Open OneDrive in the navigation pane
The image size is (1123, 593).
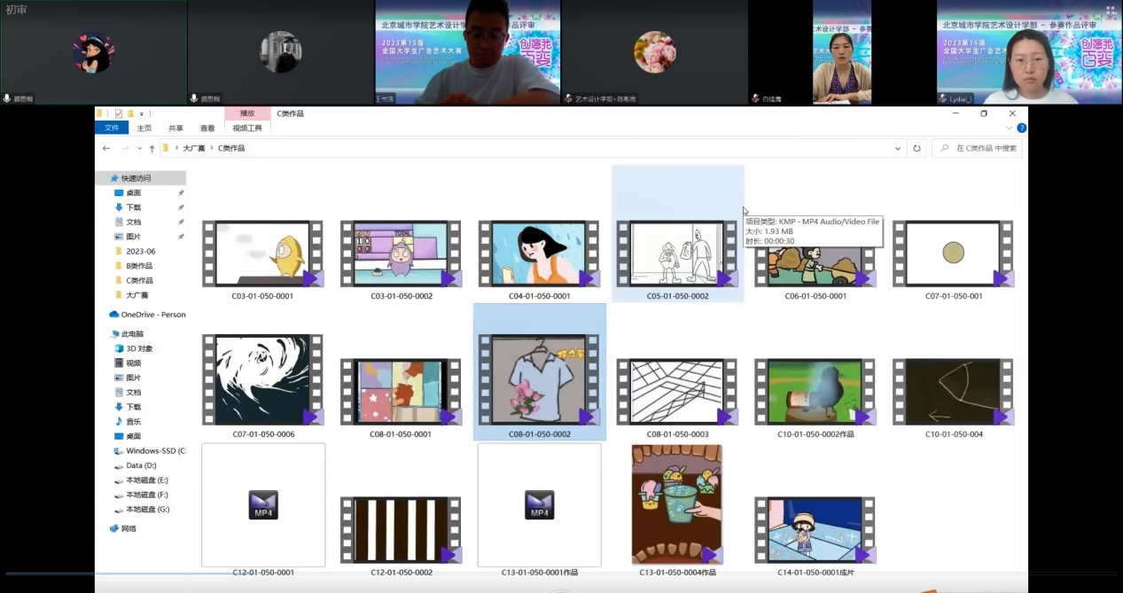pyautogui.click(x=147, y=315)
